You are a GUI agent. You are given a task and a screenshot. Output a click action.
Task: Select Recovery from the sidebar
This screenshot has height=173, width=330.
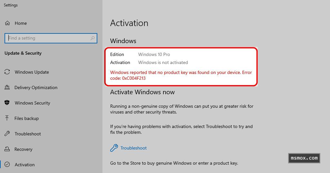(x=23, y=149)
